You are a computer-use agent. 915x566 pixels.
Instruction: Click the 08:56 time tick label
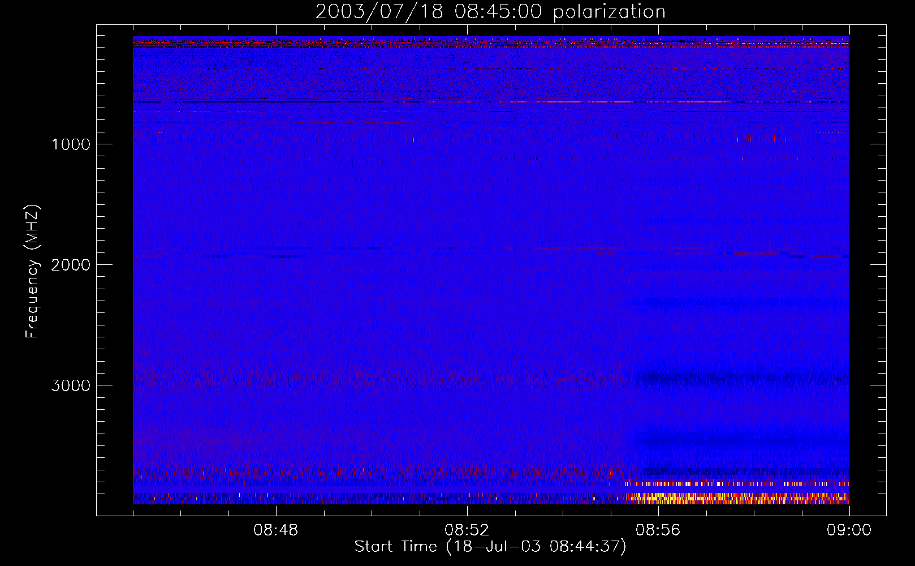(658, 530)
